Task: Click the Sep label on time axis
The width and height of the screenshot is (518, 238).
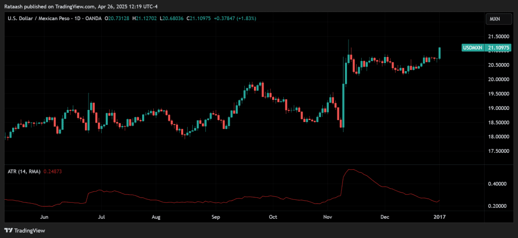Action: pyautogui.click(x=216, y=217)
